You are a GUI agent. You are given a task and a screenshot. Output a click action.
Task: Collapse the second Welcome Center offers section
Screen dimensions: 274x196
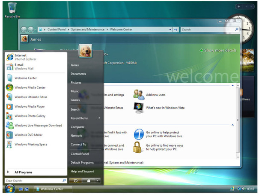point(232,125)
